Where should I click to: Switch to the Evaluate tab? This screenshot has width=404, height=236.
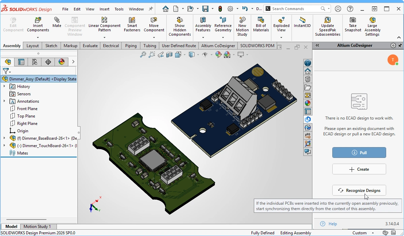click(x=90, y=46)
